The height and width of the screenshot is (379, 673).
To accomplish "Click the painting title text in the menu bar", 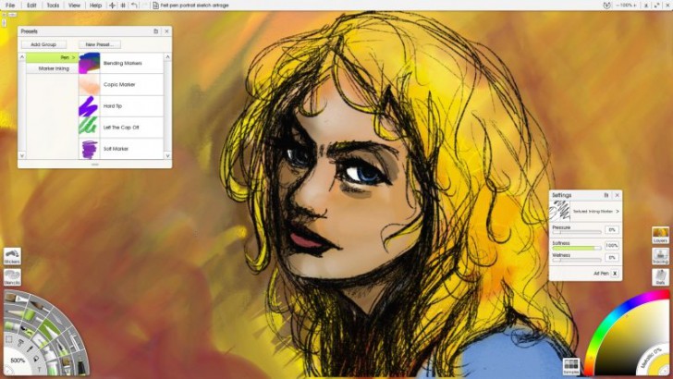I will pyautogui.click(x=194, y=6).
